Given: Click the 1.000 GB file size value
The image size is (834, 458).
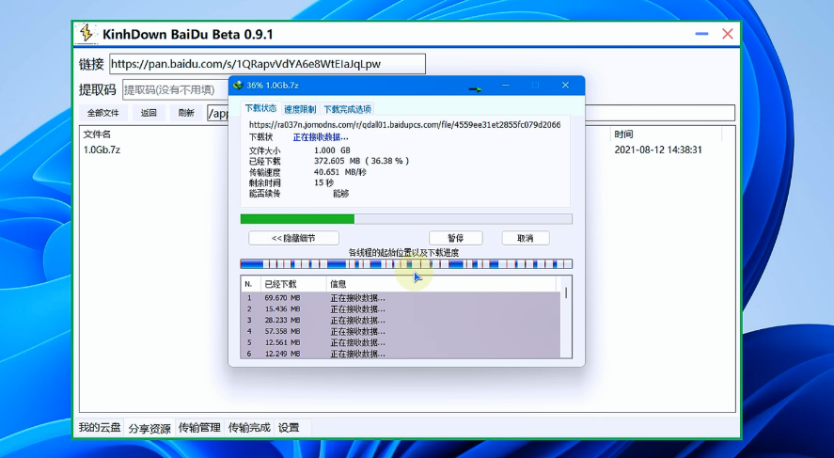Looking at the screenshot, I should click(x=332, y=150).
